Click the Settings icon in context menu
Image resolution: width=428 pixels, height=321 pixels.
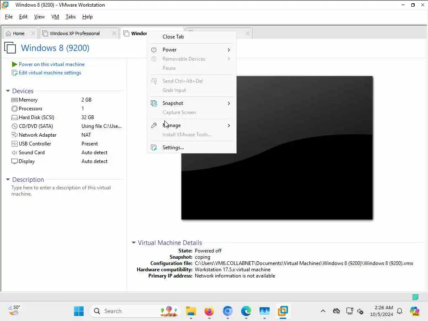pyautogui.click(x=154, y=148)
